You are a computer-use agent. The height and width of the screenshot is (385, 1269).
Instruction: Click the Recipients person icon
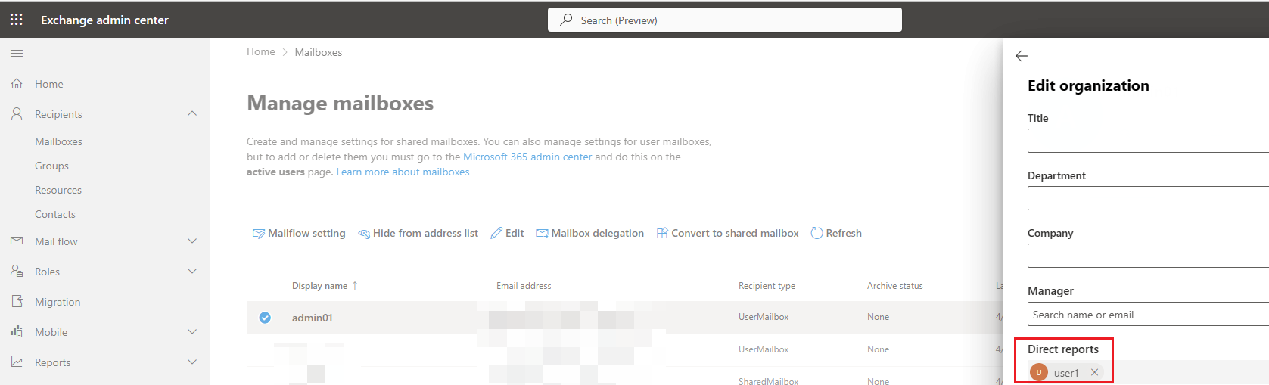pos(17,114)
